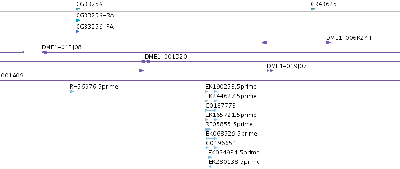Screen dimensions: 400x169
Task: Select the CG33259-PA protein arrow
Action: [x=78, y=31]
